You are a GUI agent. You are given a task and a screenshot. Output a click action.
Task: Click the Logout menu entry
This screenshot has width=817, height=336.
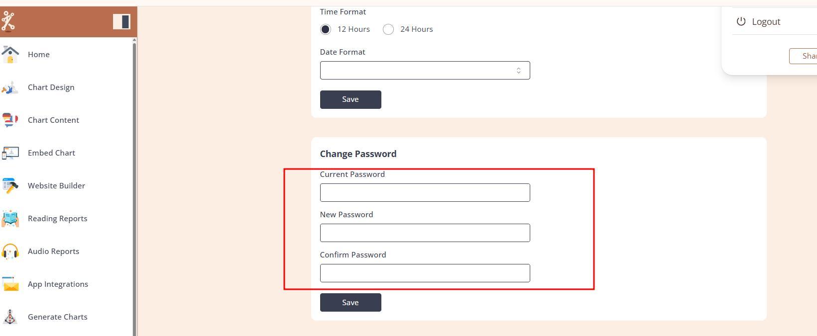pos(766,22)
